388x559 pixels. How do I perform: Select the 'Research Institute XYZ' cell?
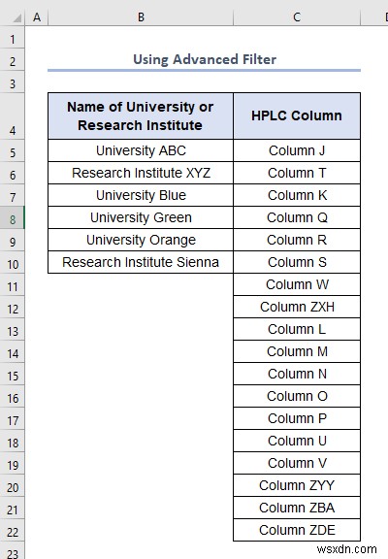(141, 173)
